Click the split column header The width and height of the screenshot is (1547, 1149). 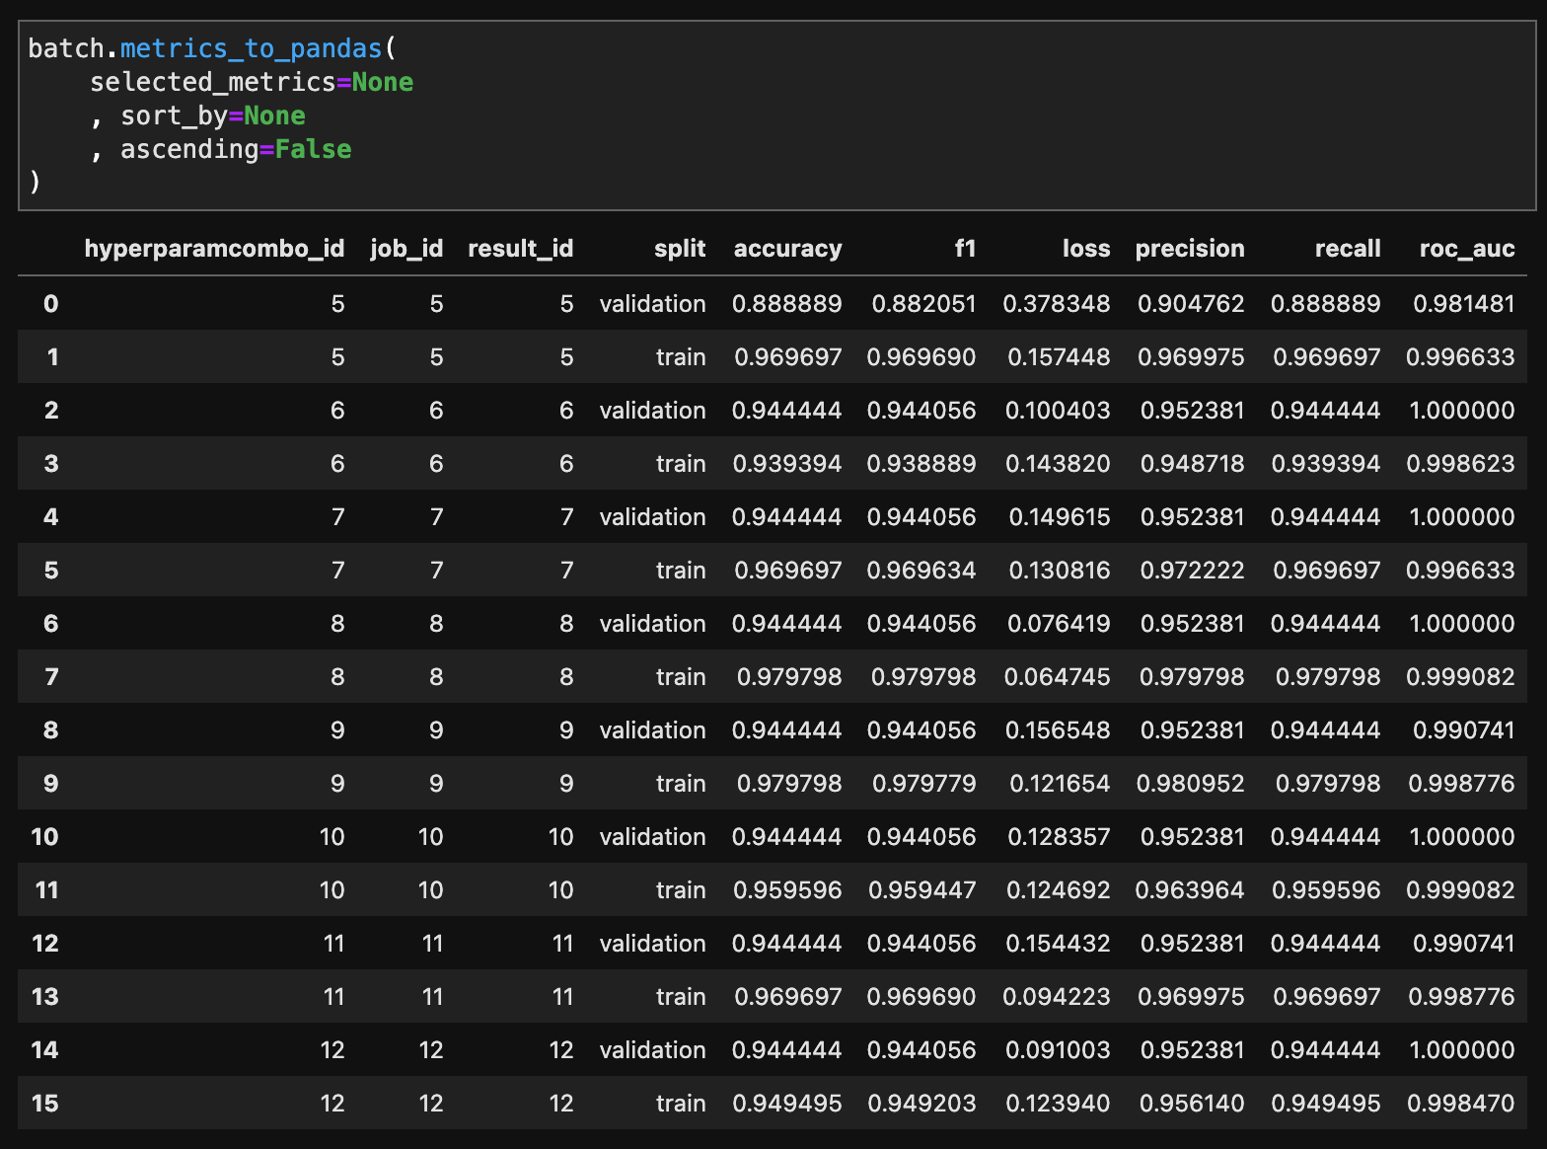pos(679,249)
